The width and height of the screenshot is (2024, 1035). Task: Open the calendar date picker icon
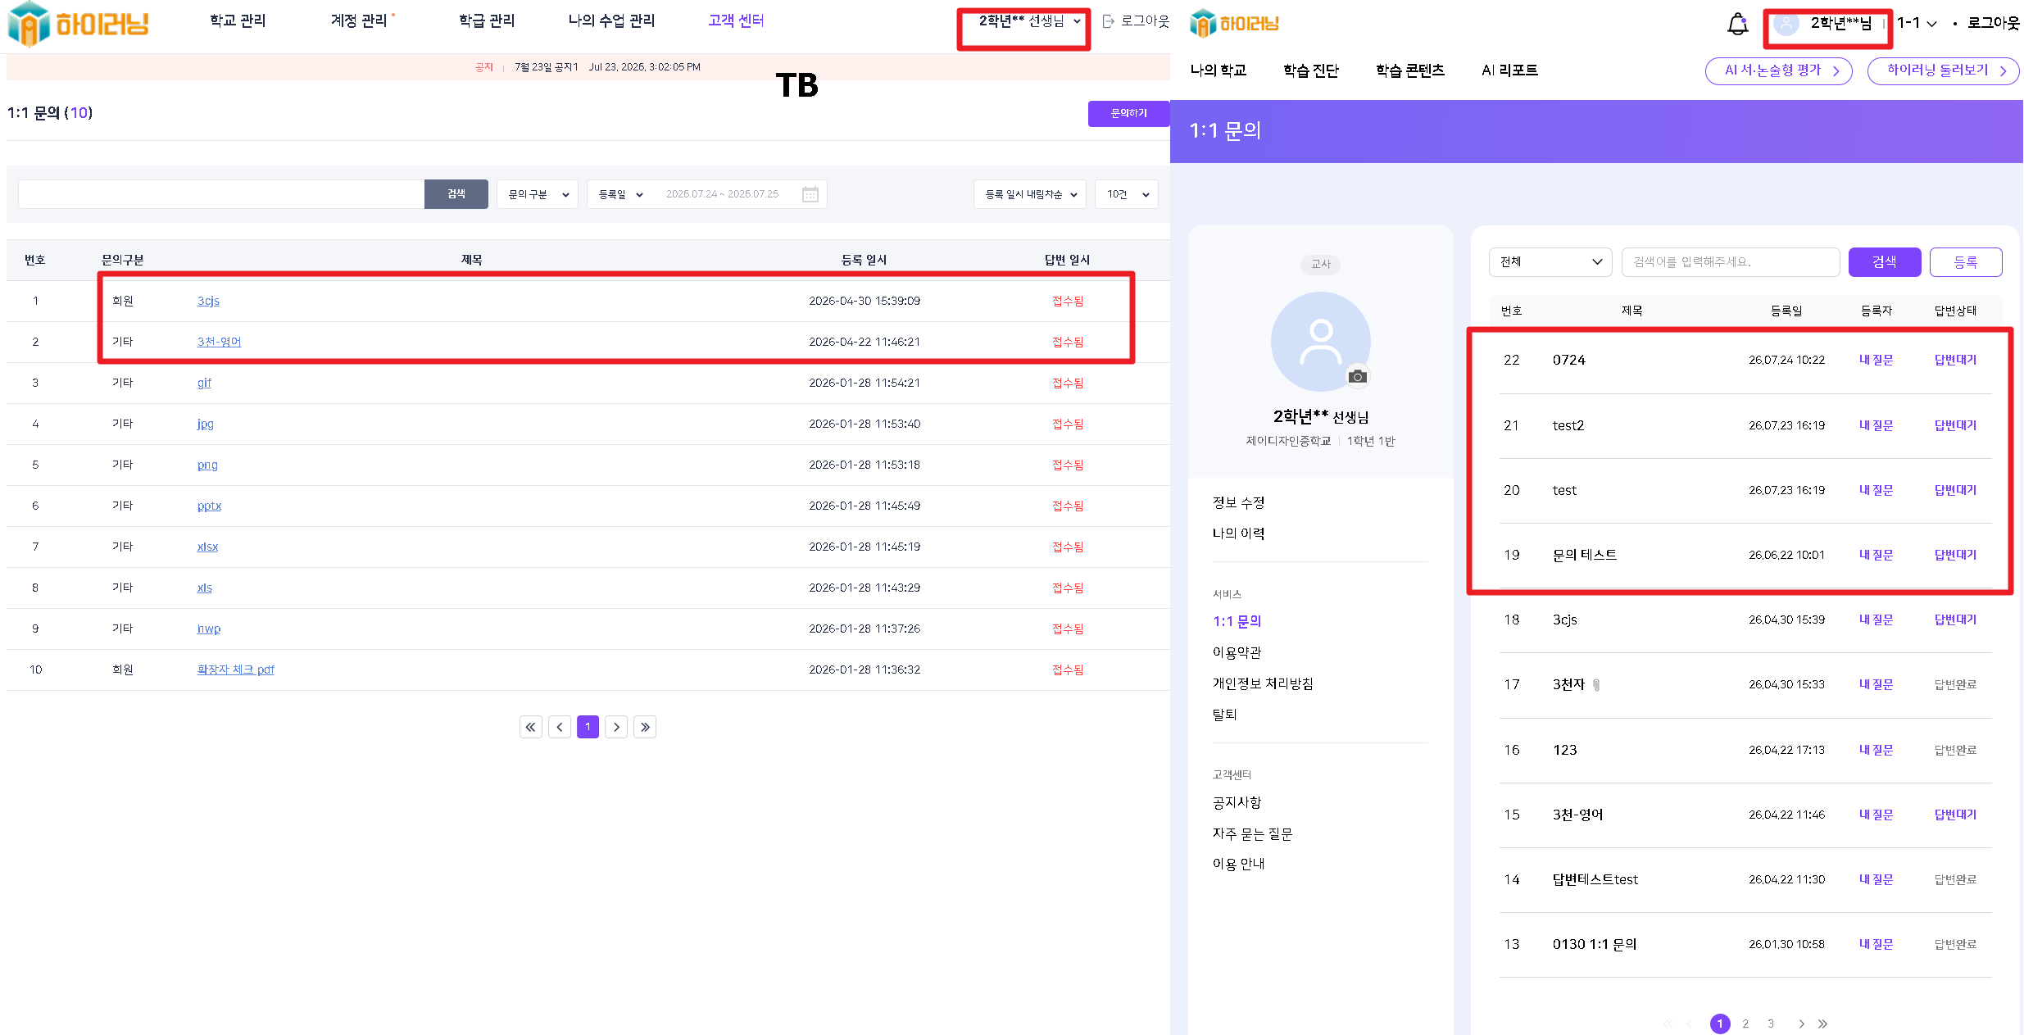(x=810, y=194)
